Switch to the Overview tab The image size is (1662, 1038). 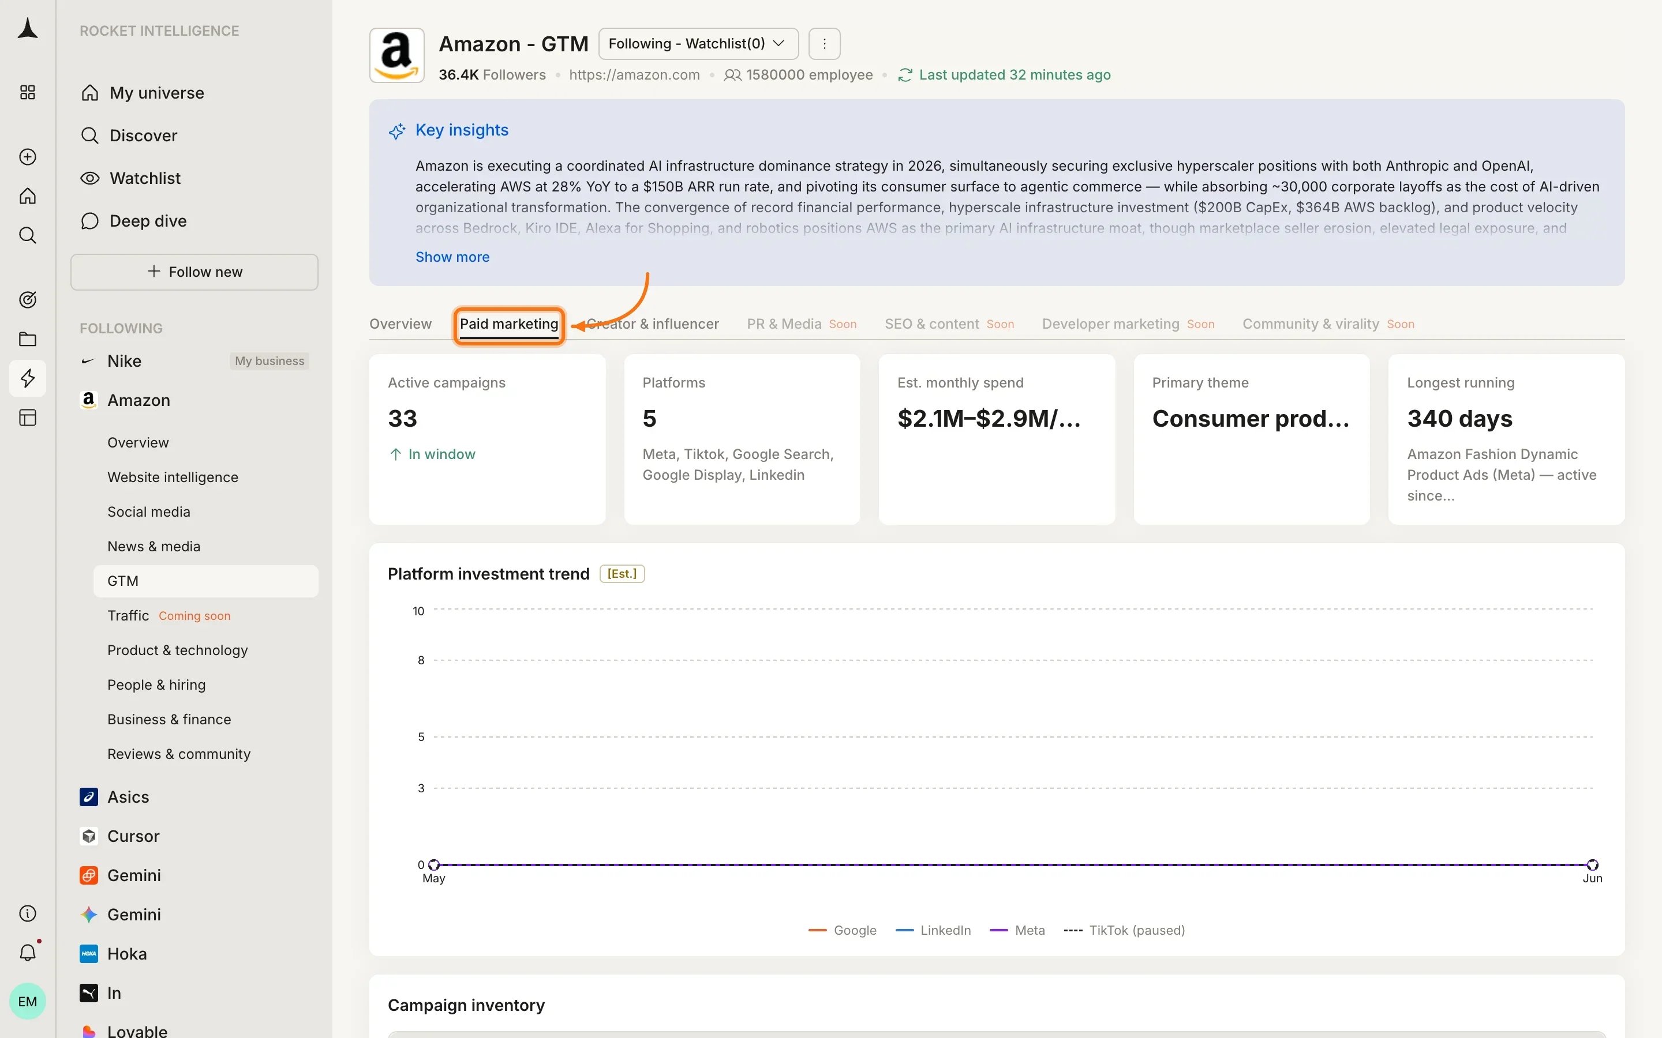[x=400, y=324]
